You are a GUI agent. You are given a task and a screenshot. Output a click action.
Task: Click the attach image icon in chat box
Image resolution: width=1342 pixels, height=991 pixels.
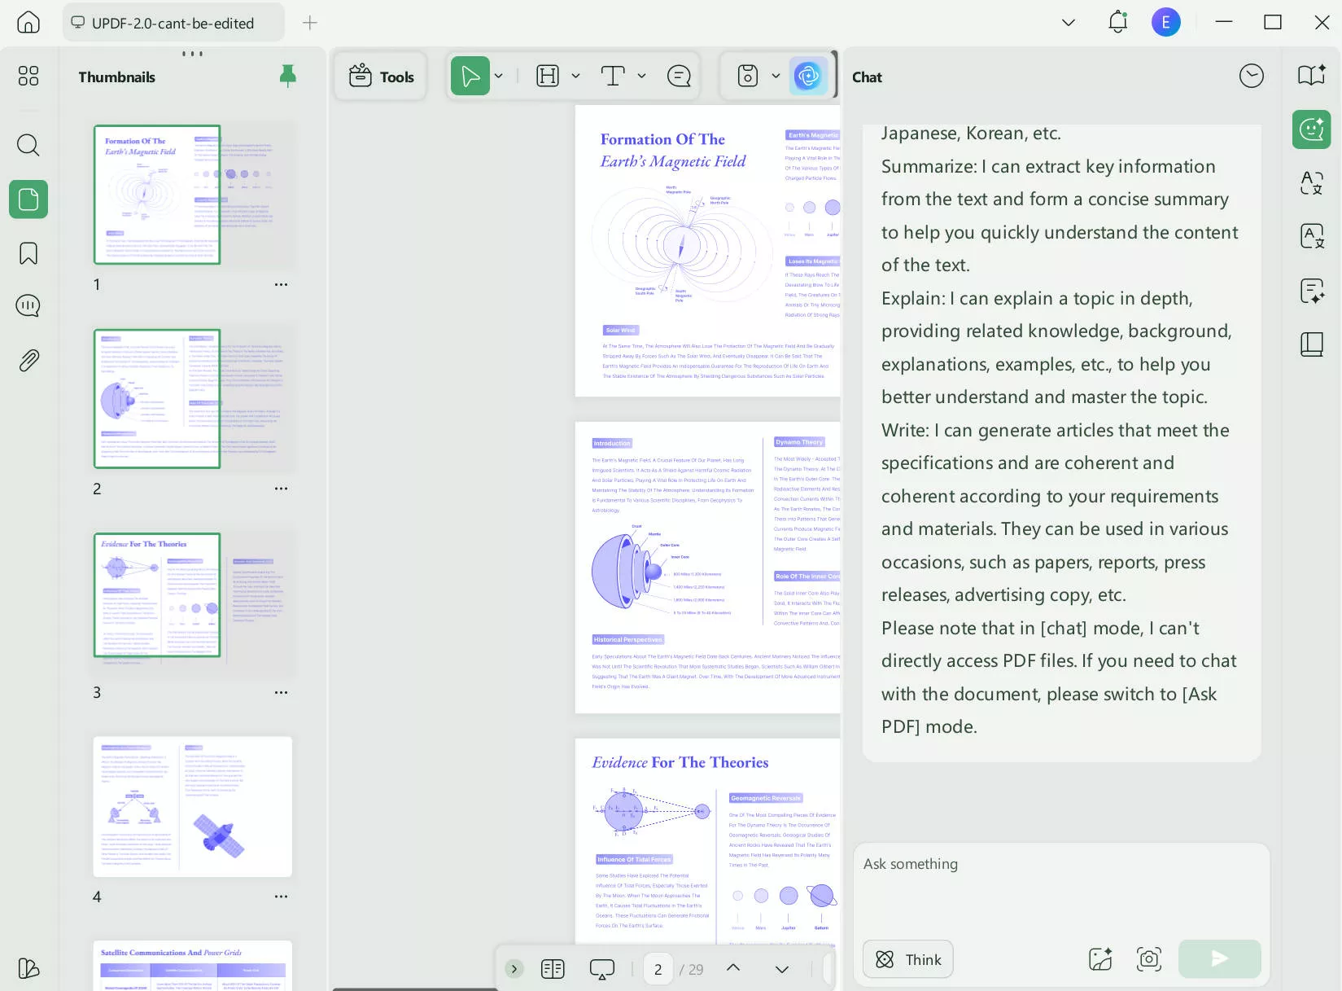[x=1100, y=959]
